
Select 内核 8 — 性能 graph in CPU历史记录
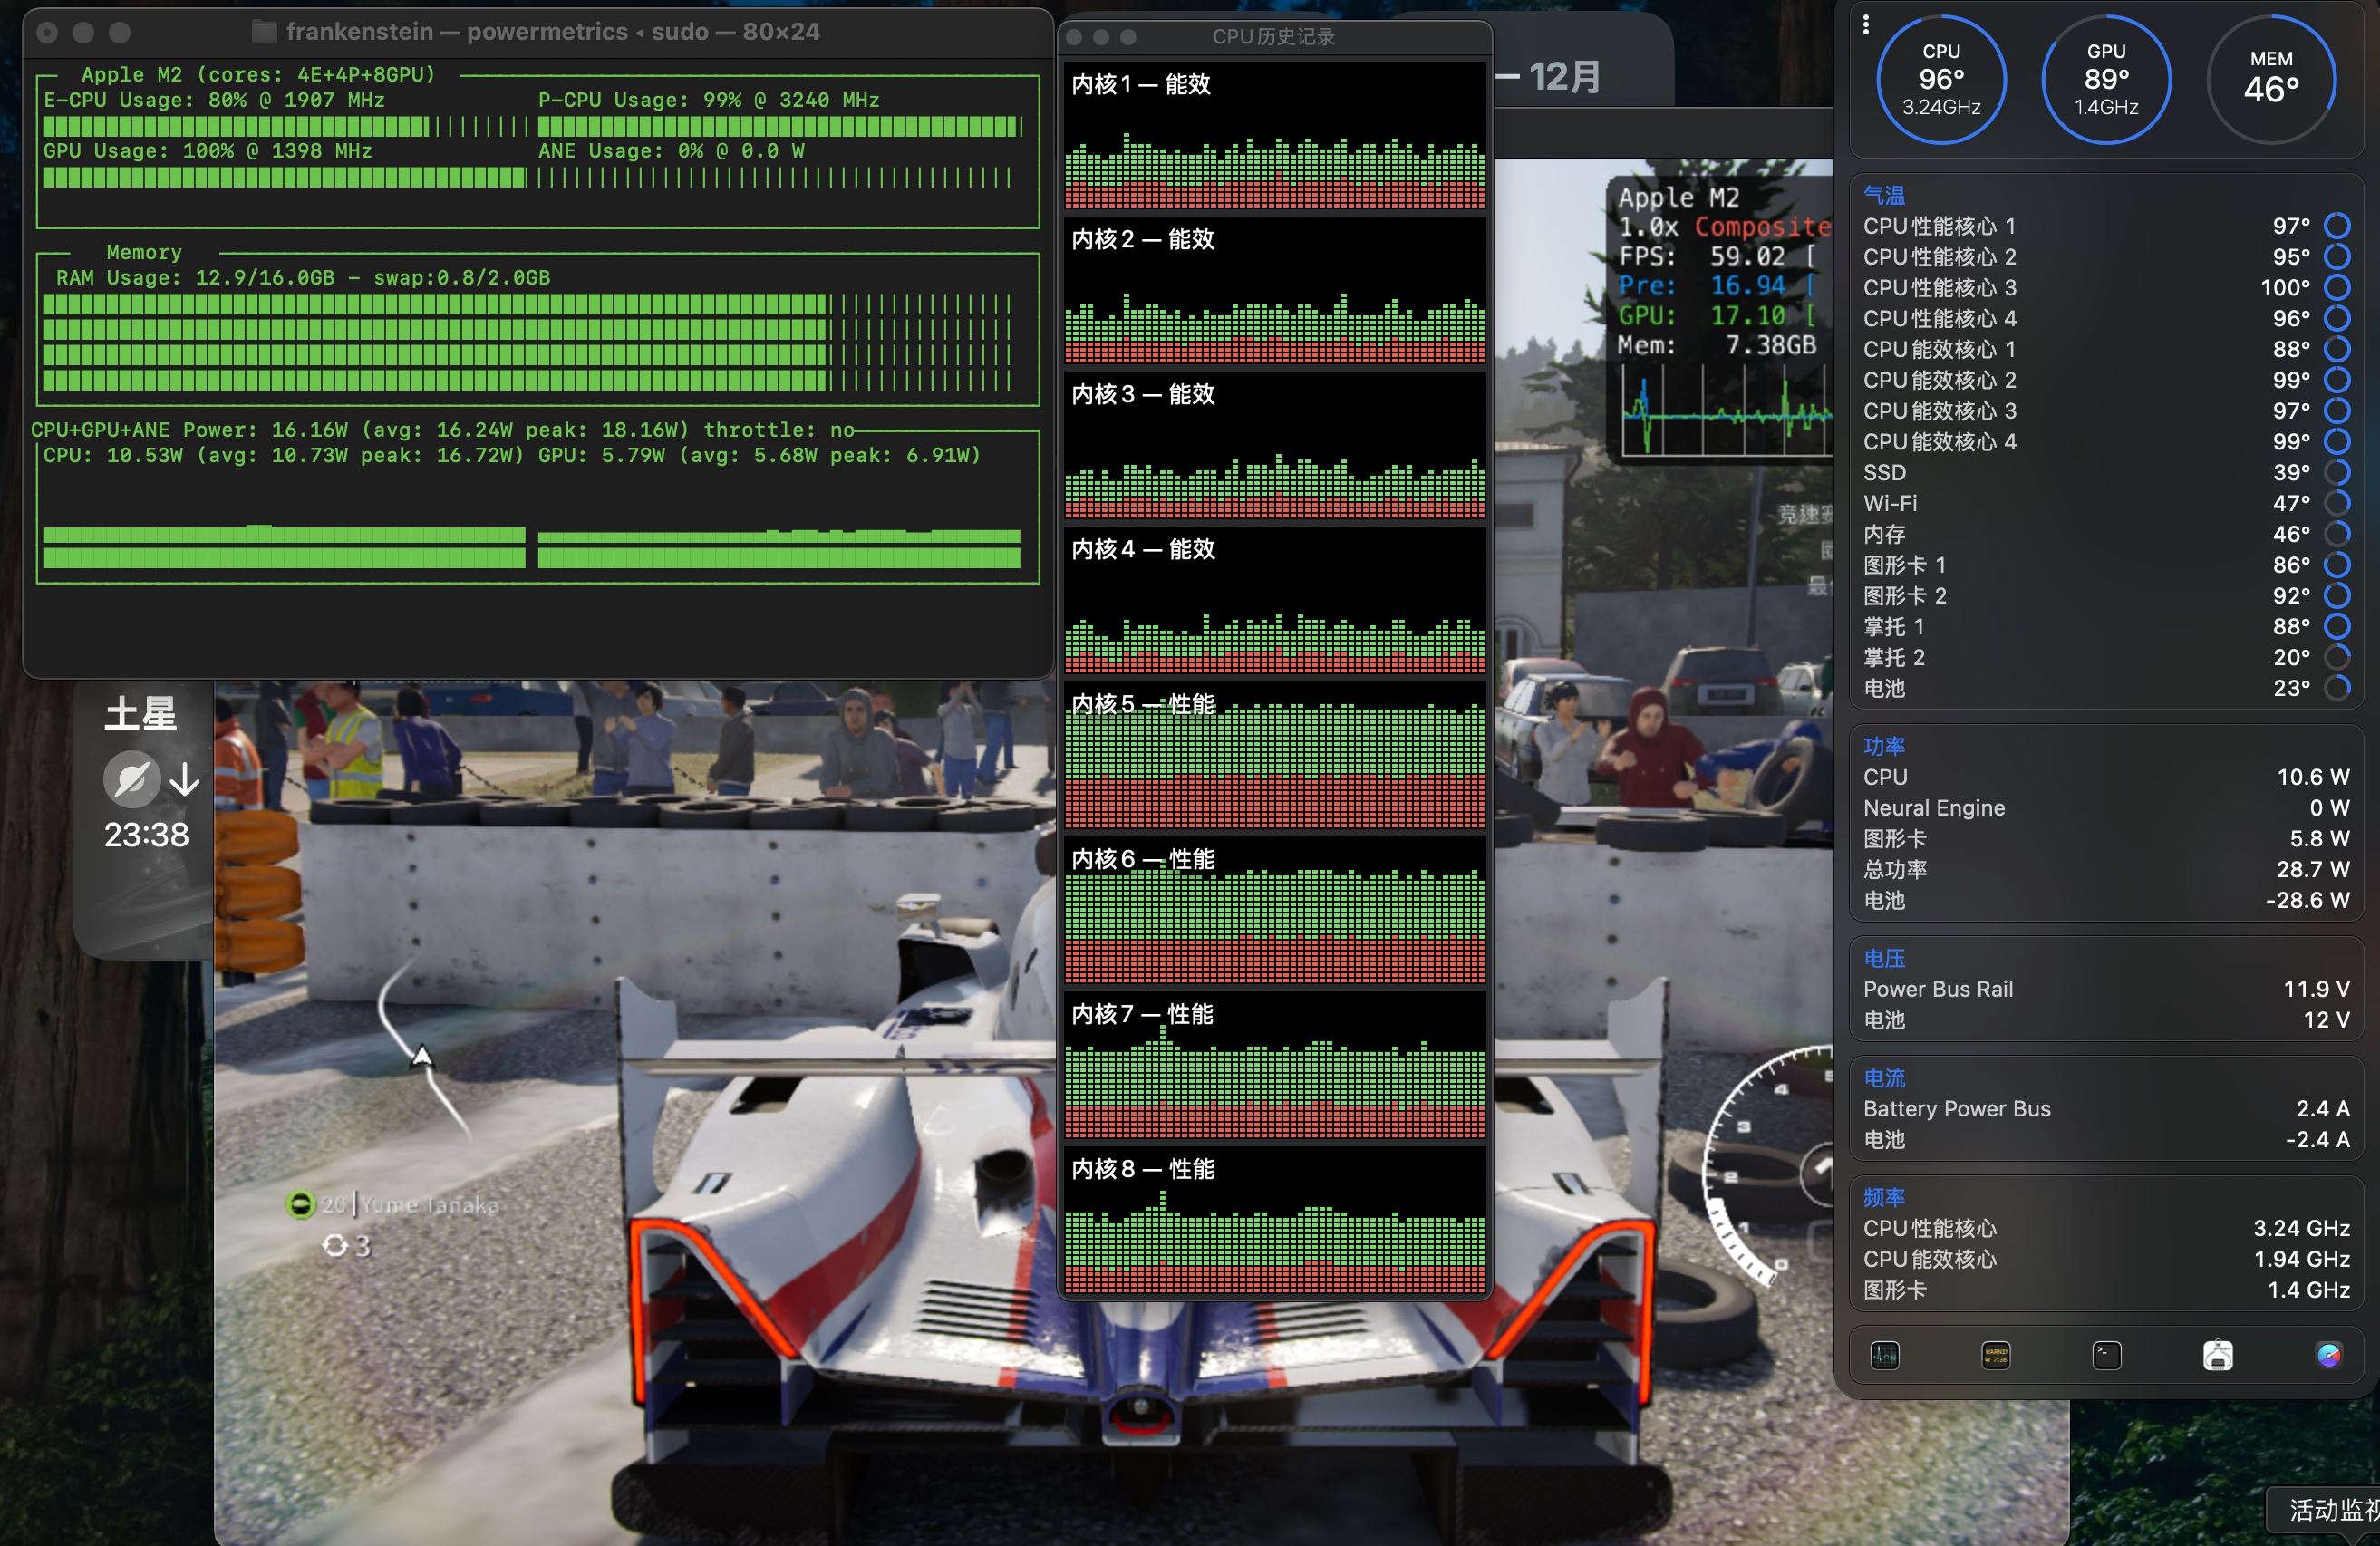[x=1275, y=1220]
